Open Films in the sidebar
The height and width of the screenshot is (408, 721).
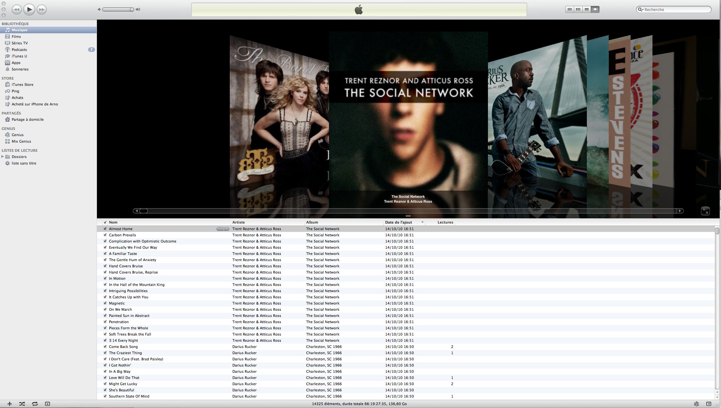coord(48,37)
